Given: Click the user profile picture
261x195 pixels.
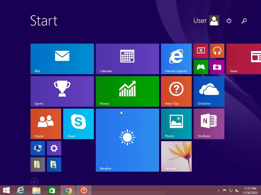Looking at the screenshot, I should click(x=214, y=21).
